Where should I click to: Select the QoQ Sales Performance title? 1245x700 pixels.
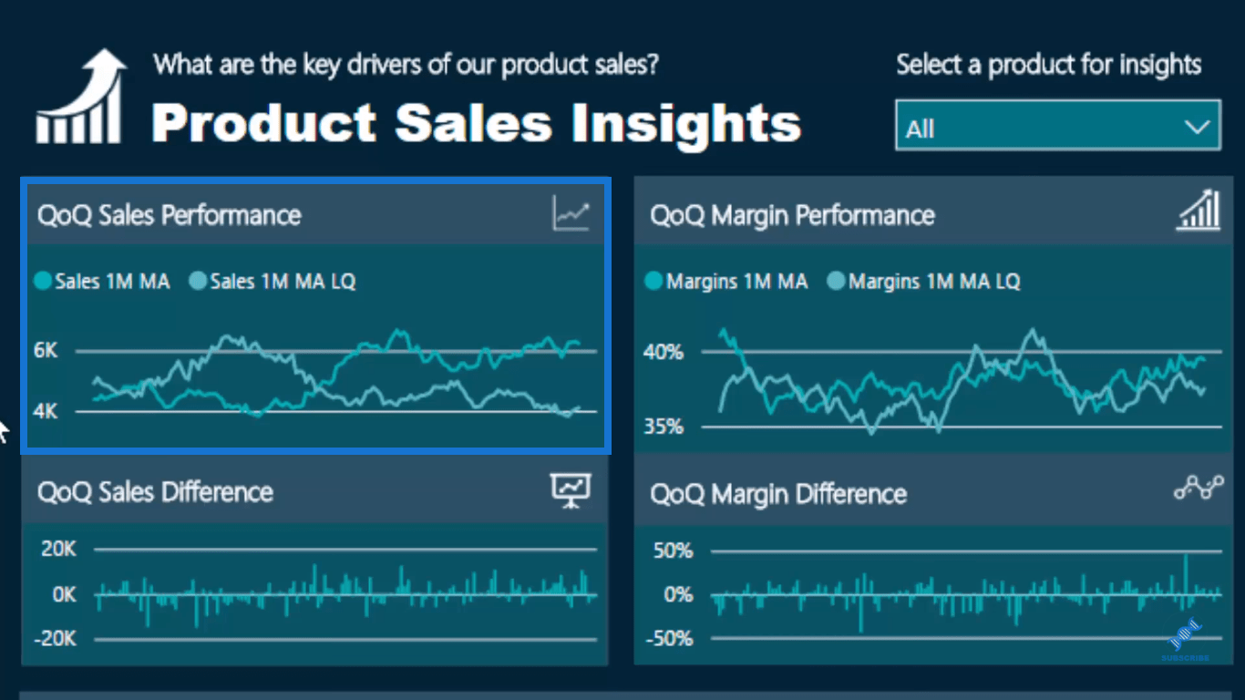tap(169, 215)
